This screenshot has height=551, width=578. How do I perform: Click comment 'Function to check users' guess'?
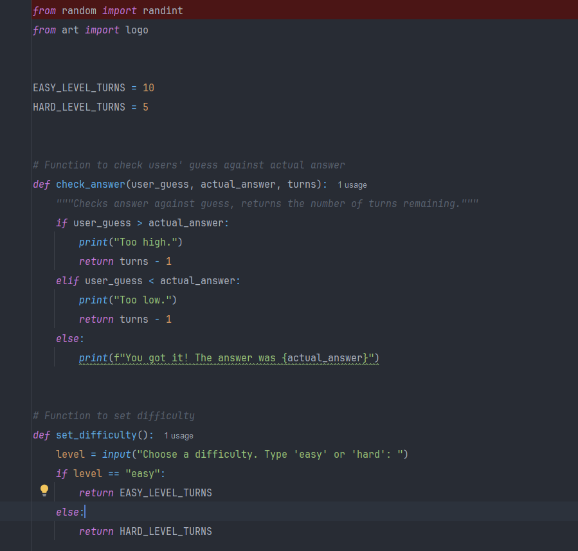tap(189, 165)
